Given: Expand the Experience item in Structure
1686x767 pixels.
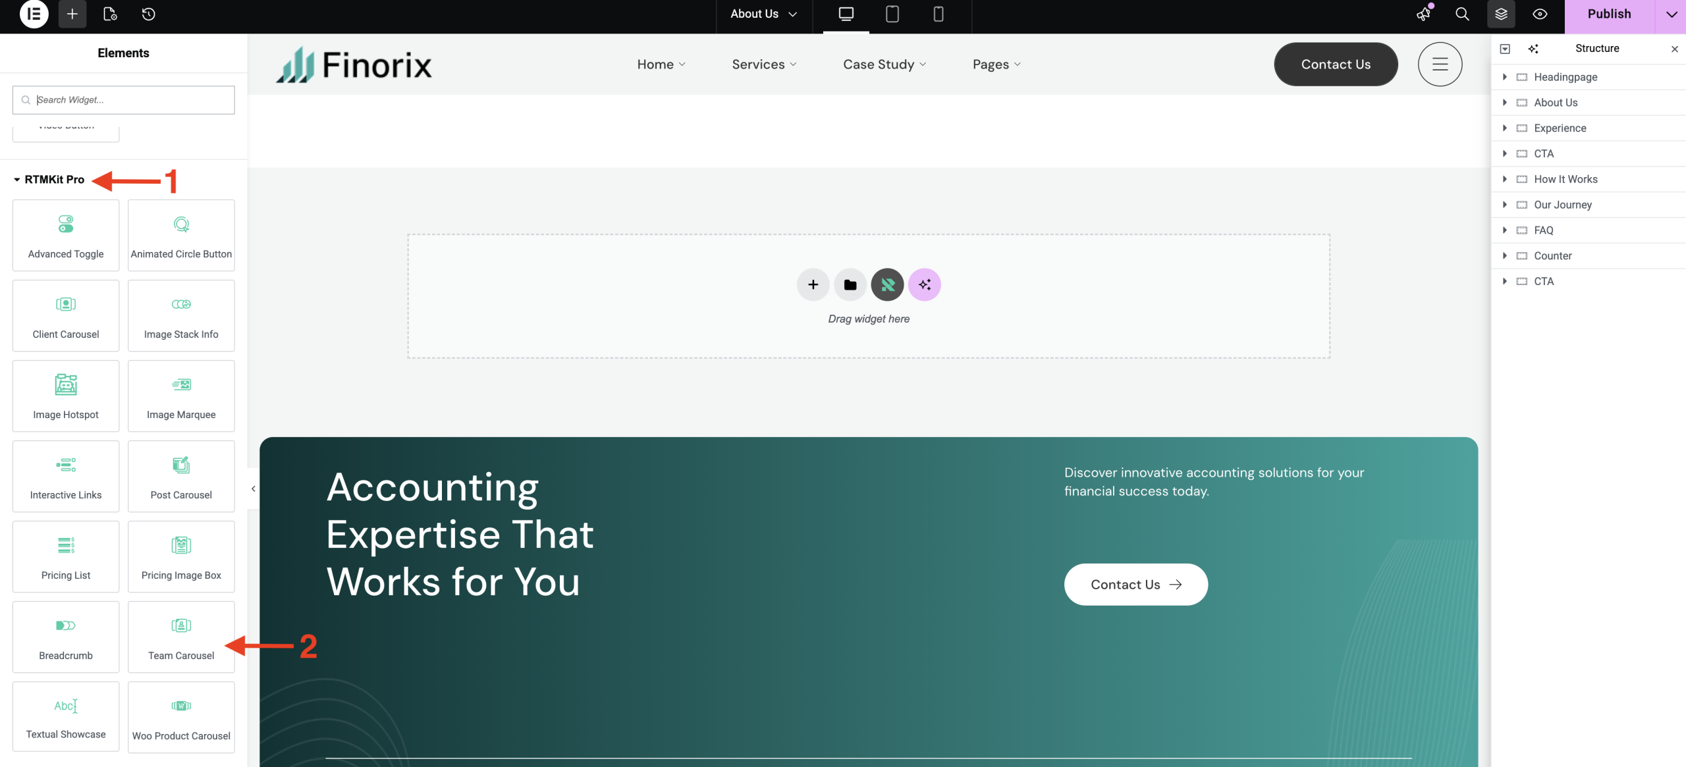Looking at the screenshot, I should (x=1505, y=128).
